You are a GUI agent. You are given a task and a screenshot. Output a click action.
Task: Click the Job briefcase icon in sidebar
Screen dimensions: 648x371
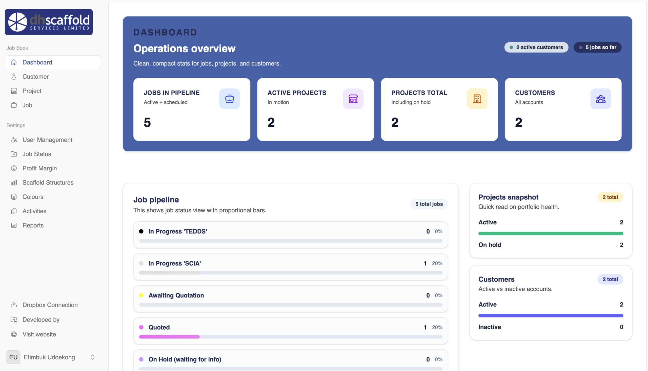click(14, 105)
